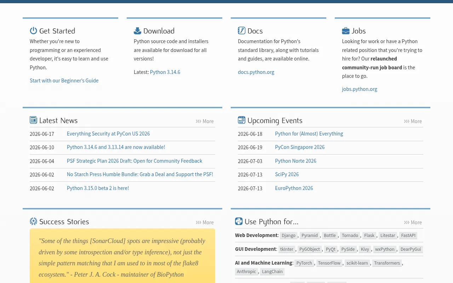Click the Upcoming Events calendar icon

[x=241, y=120]
